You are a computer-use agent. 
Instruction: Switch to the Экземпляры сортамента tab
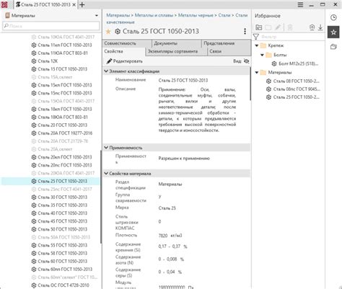[x=176, y=51]
